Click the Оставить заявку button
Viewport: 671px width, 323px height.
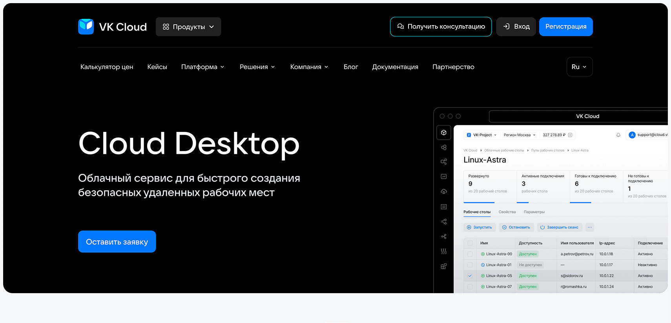pyautogui.click(x=117, y=242)
